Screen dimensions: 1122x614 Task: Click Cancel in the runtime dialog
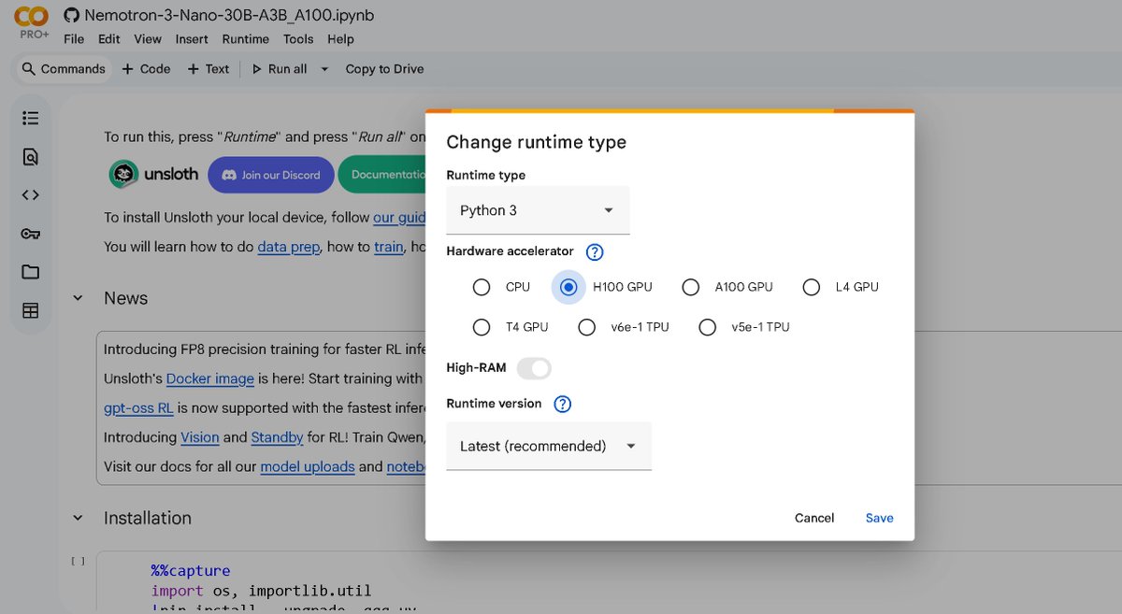(x=814, y=518)
